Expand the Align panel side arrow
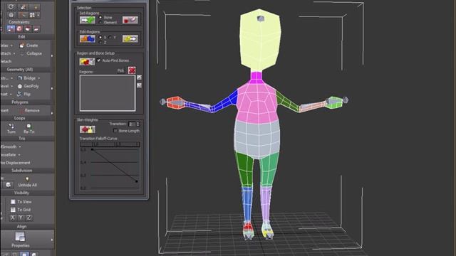This screenshot has width=456, height=256. (x=52, y=240)
